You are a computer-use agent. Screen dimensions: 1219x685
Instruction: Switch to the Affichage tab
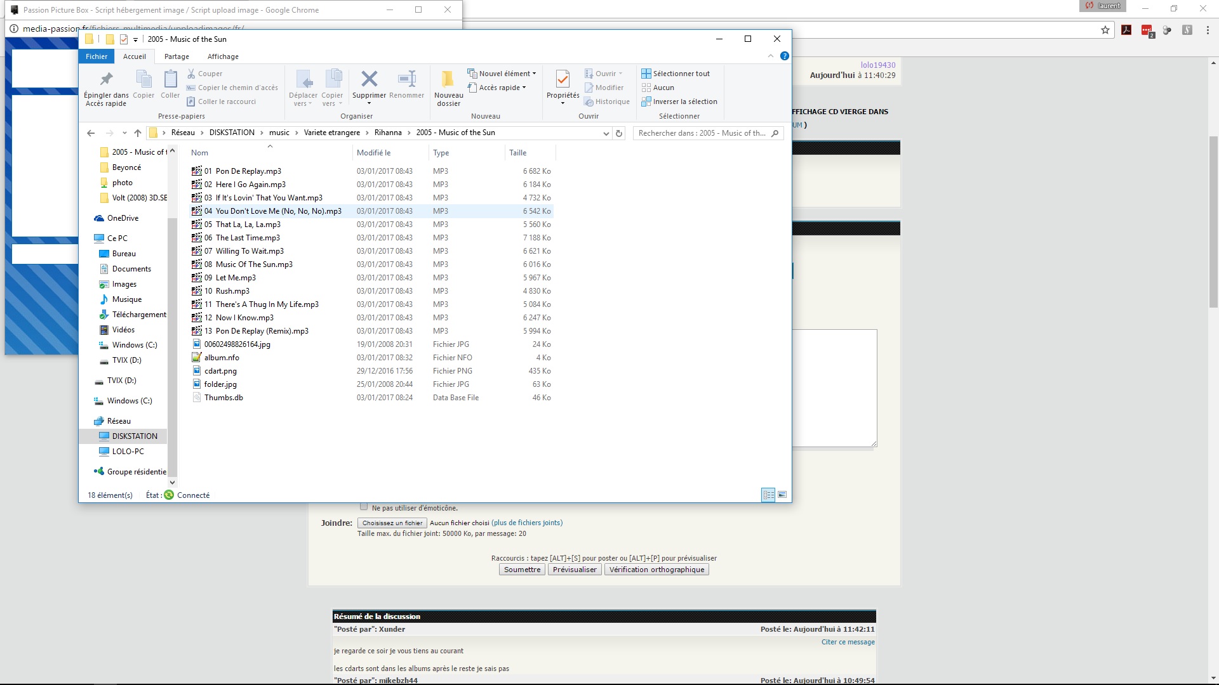[x=223, y=56]
